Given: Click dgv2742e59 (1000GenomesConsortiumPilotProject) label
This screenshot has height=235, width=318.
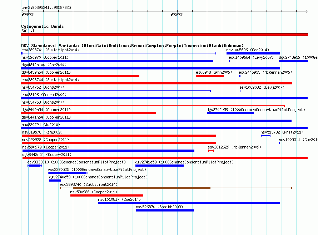Looking at the screenshot, I should click(x=256, y=110).
